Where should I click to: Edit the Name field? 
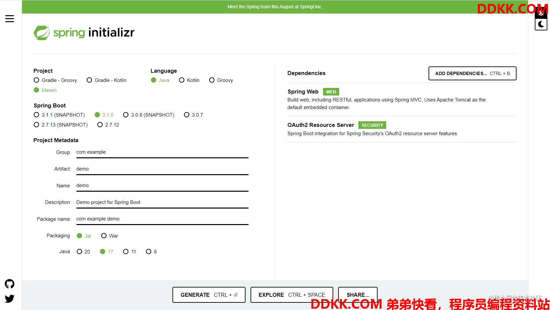click(x=162, y=185)
